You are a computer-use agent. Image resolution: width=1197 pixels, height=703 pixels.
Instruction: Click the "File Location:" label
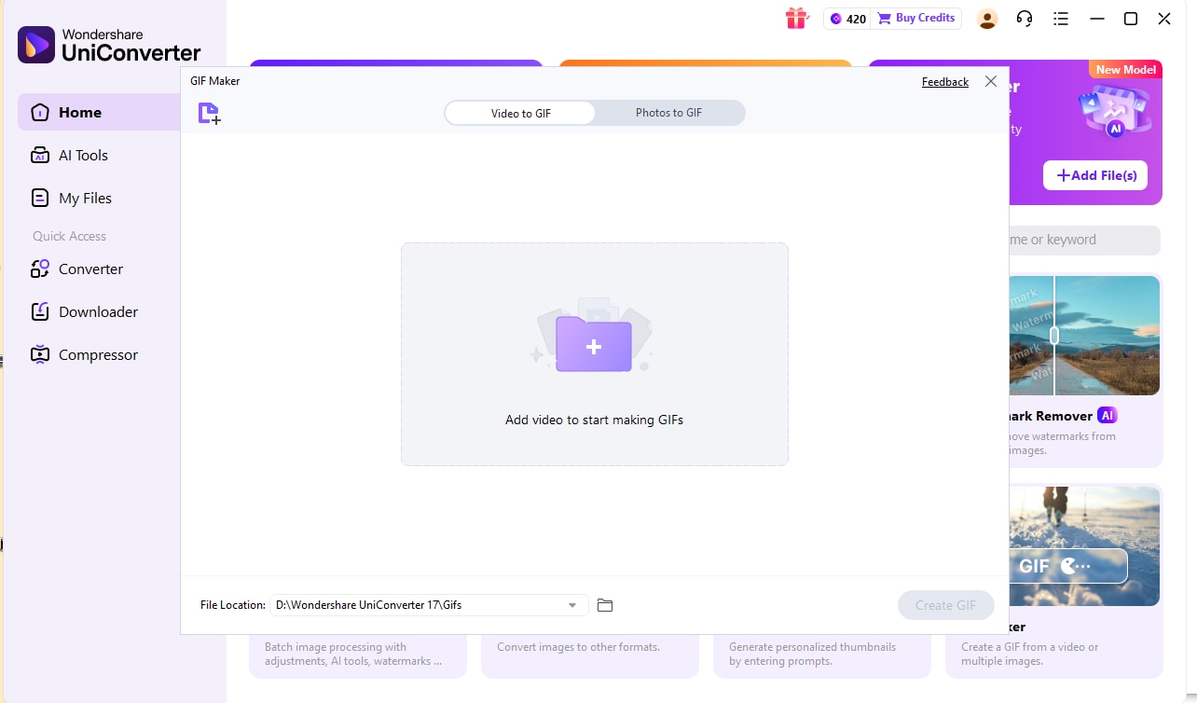coord(233,605)
